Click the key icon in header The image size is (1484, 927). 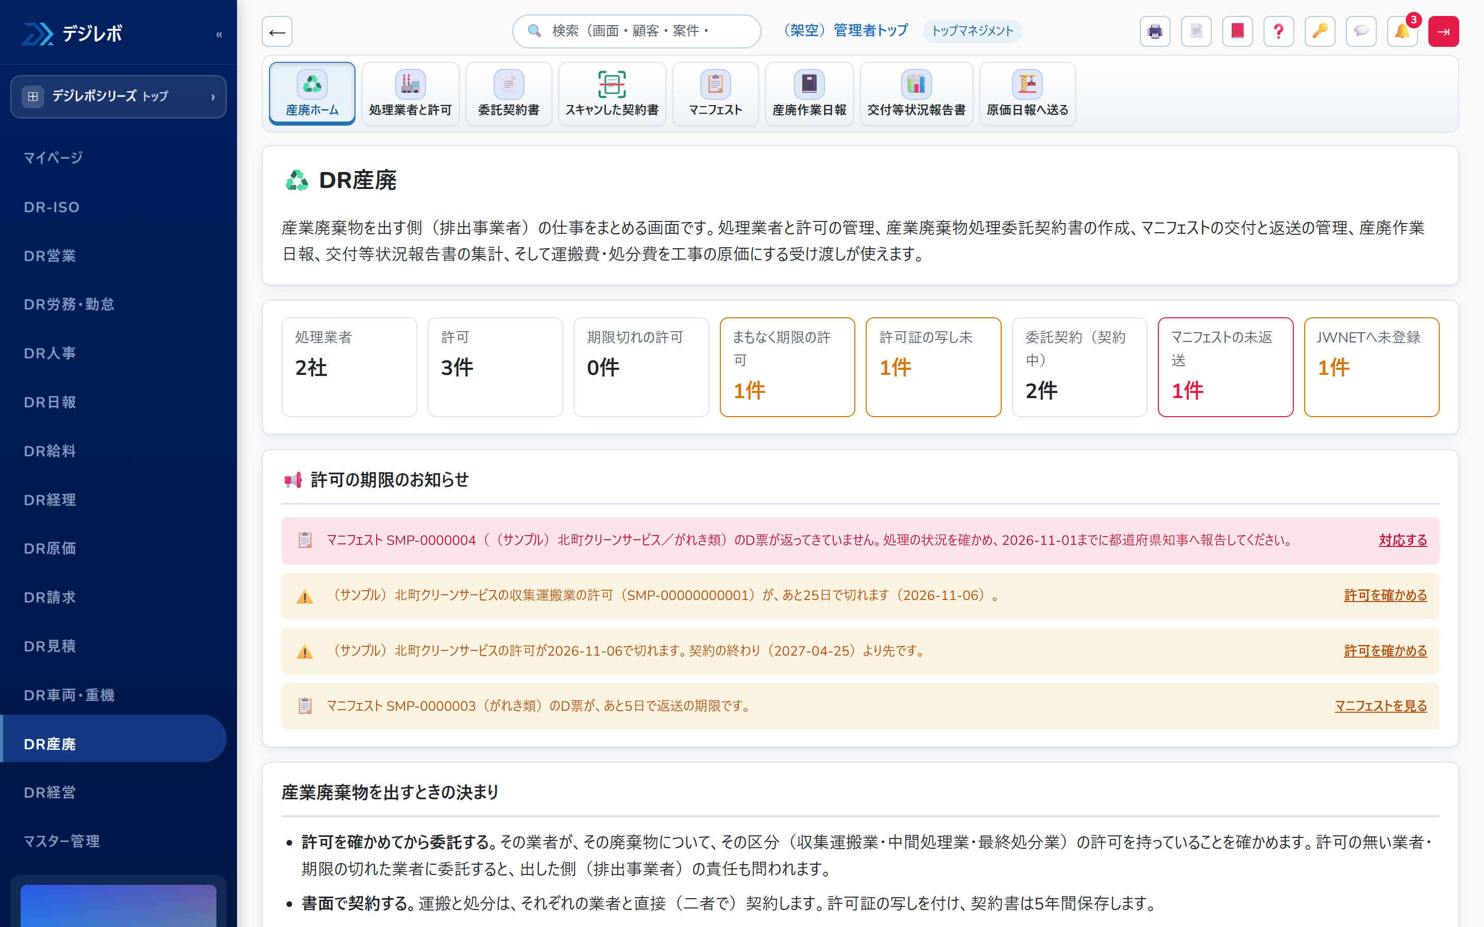point(1320,31)
